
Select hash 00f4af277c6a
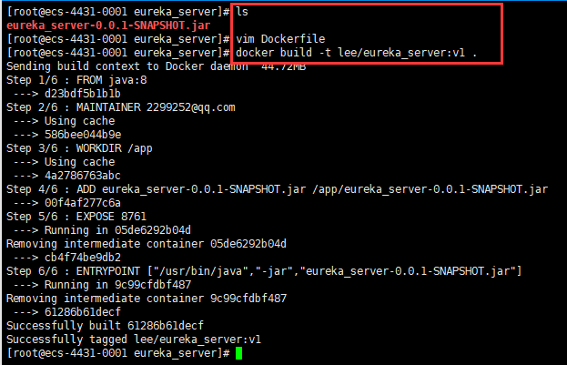point(83,203)
